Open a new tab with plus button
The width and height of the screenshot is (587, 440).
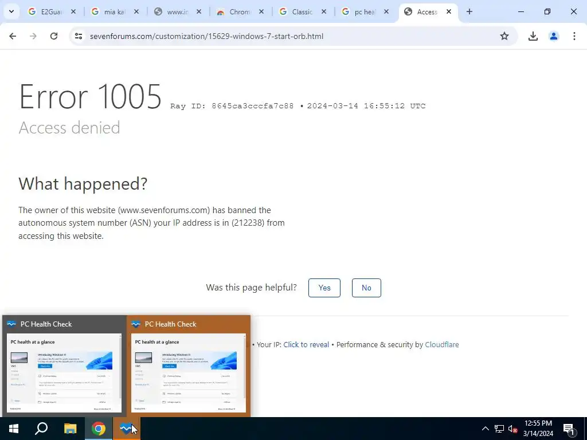[469, 11]
